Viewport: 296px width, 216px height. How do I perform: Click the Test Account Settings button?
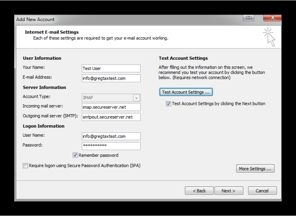pos(186,92)
